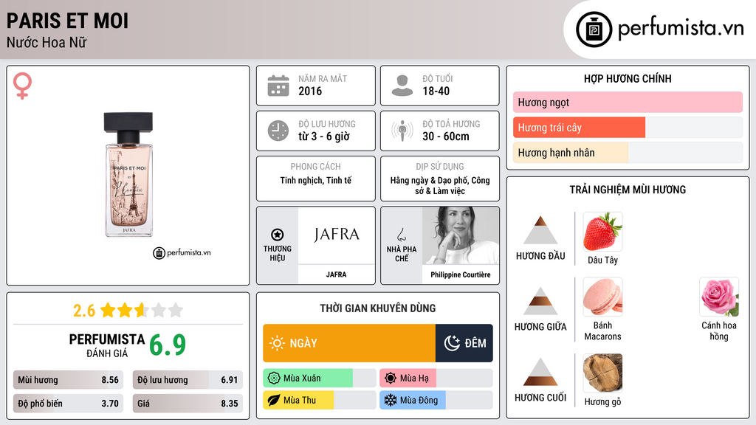Click the last grey rating star
Image resolution: width=756 pixels, height=425 pixels.
176,310
